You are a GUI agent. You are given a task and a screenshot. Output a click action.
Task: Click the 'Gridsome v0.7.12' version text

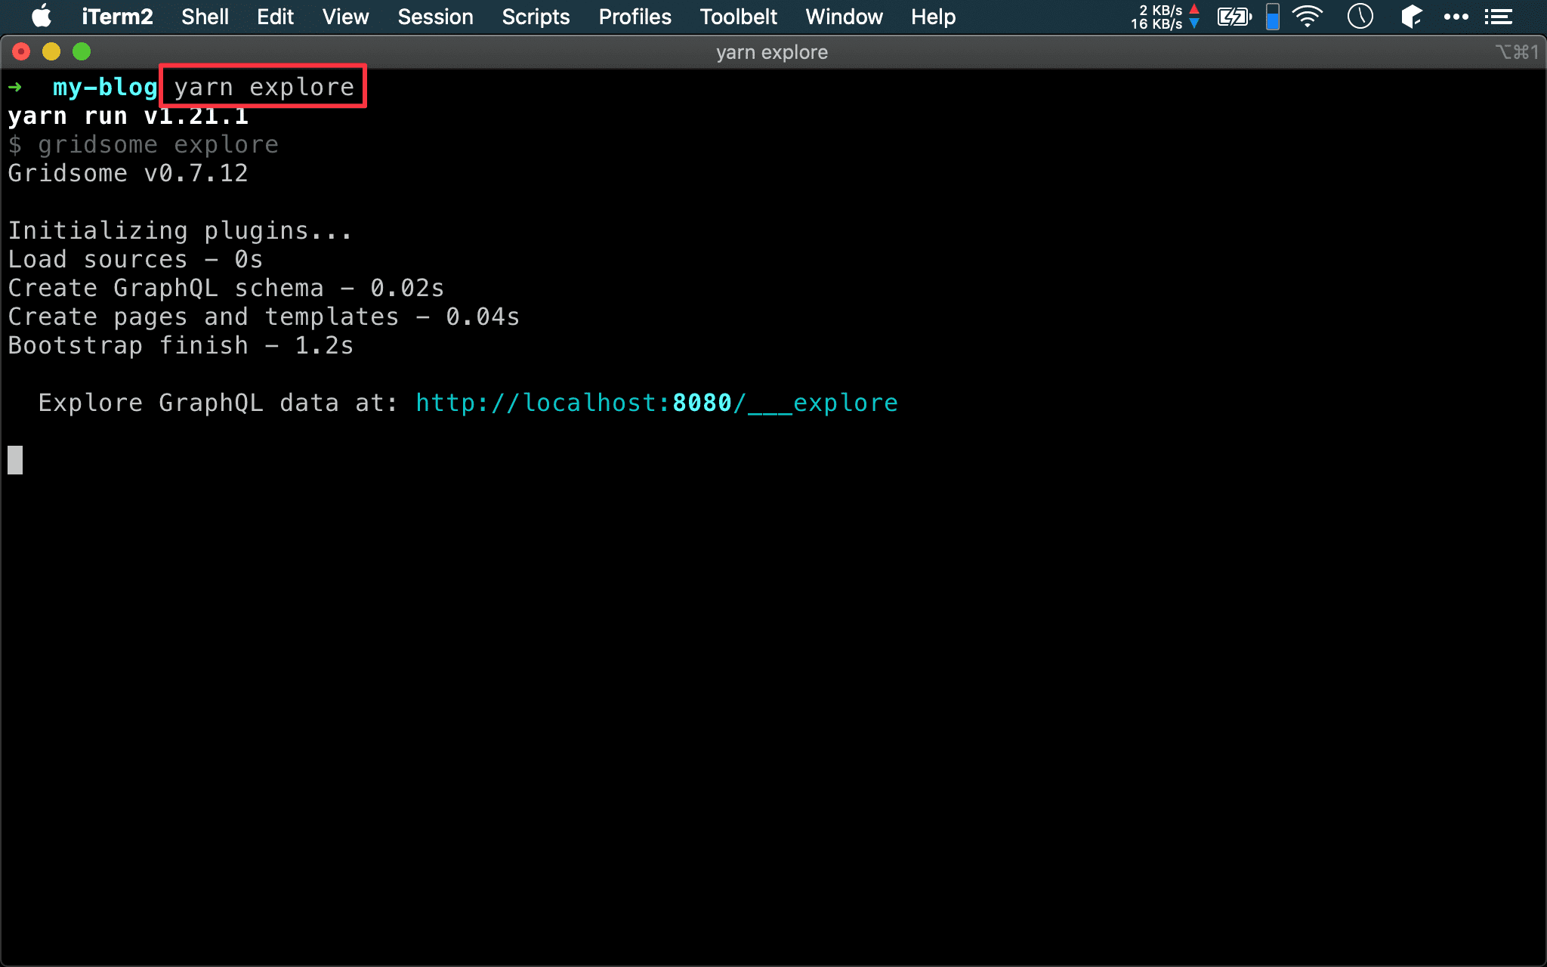click(128, 173)
